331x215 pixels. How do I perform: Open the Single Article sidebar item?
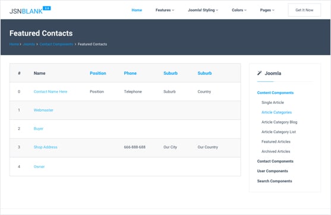pyautogui.click(x=273, y=103)
